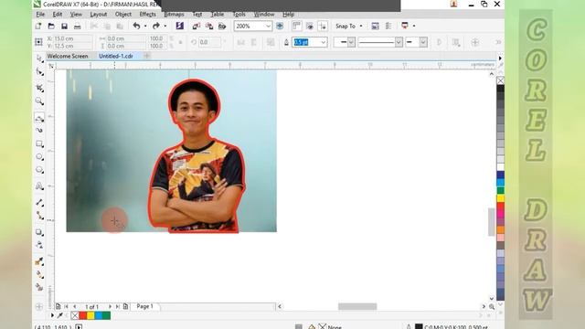The image size is (585, 329).
Task: Select the Pick tool
Action: point(39,58)
